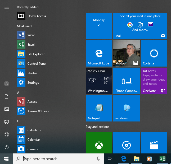171x164 pixels.
Task: Launch File Explorer from the app list
Action: pyautogui.click(x=31, y=54)
